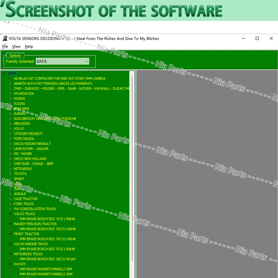Click the tree panel's vertical scrollbar
The height and width of the screenshot is (278, 278).
pyautogui.click(x=132, y=168)
